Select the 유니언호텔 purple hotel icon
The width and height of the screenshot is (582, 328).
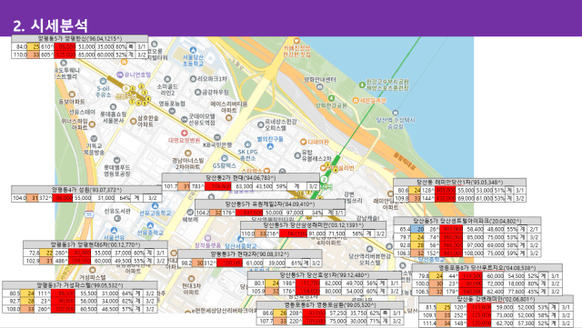pyautogui.click(x=120, y=75)
